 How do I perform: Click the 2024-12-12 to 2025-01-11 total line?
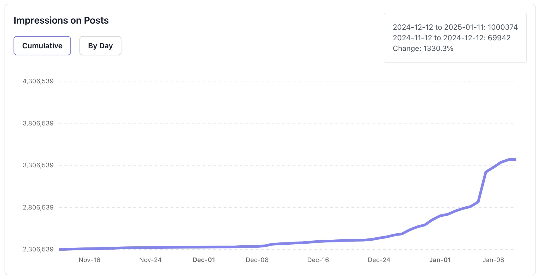[455, 27]
